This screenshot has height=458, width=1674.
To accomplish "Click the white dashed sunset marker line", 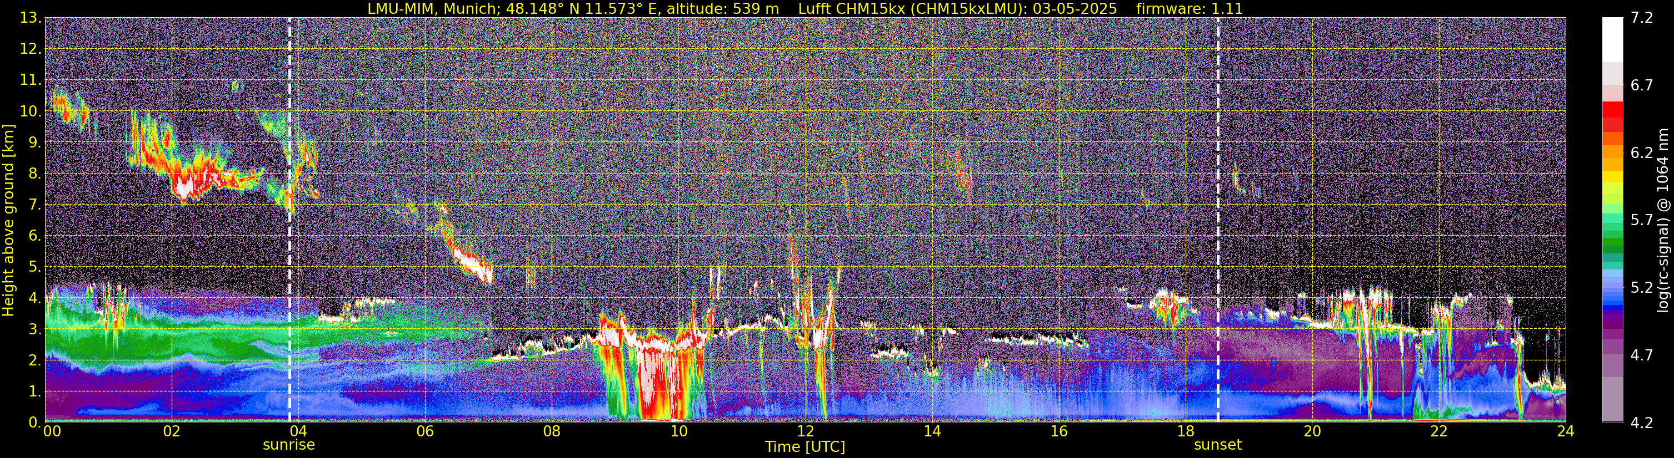I will [1218, 220].
